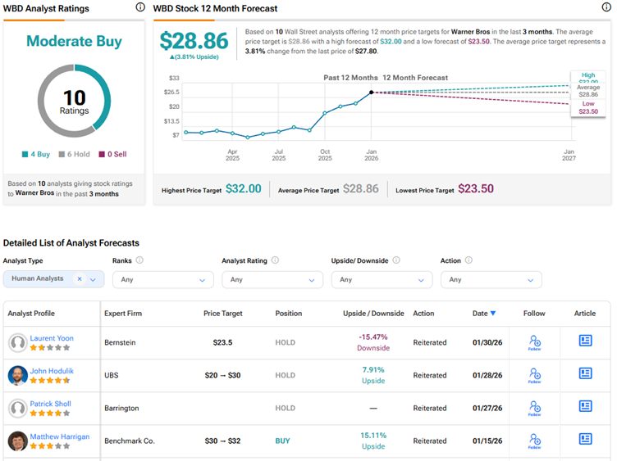Sort table by Price Target column header
Image resolution: width=617 pixels, height=461 pixels.
(223, 313)
